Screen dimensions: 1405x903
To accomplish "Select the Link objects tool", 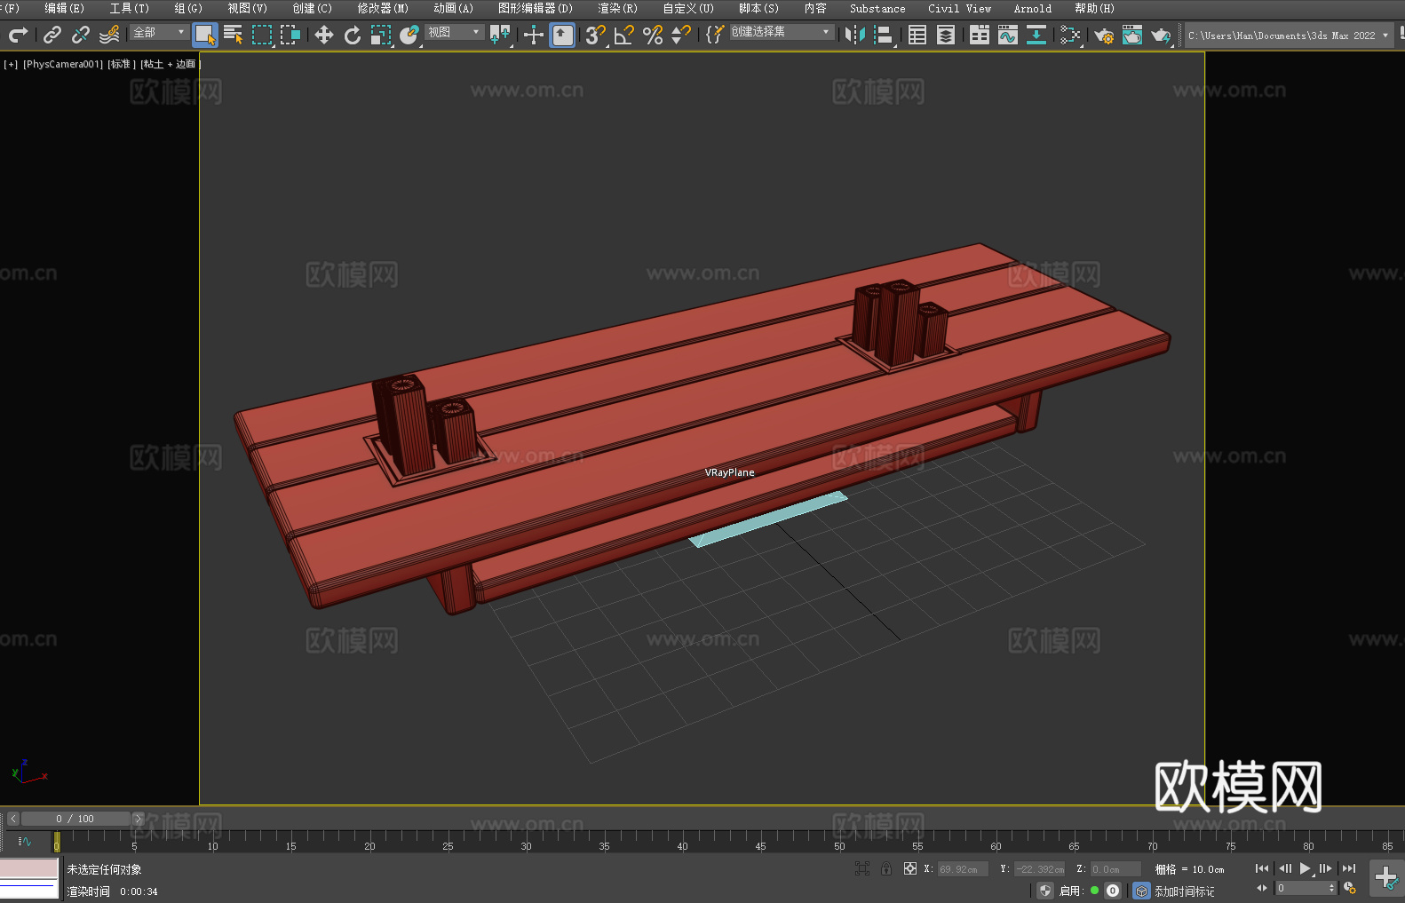I will click(x=52, y=35).
